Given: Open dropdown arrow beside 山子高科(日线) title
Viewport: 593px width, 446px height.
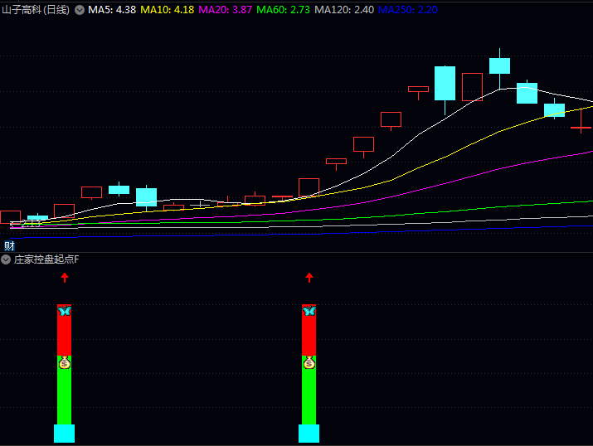Looking at the screenshot, I should [x=80, y=10].
